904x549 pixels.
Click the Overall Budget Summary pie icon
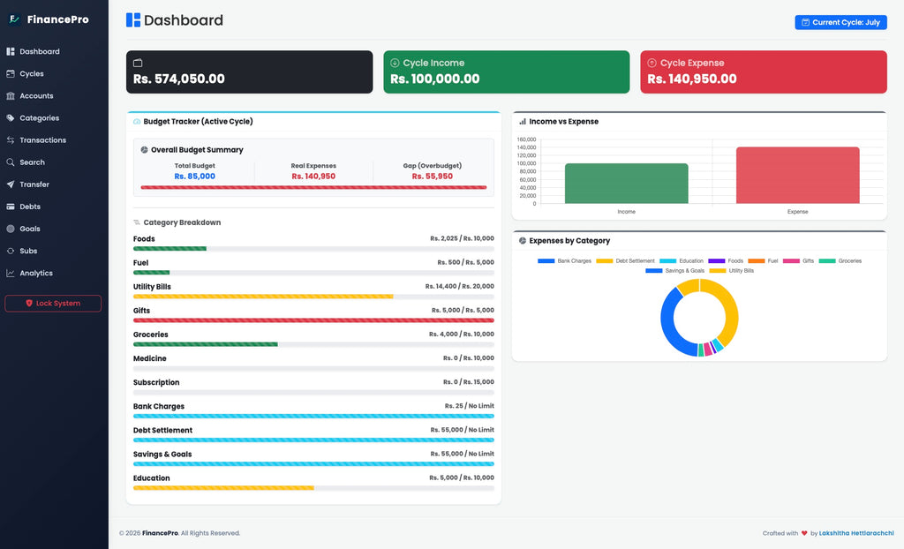pos(145,150)
